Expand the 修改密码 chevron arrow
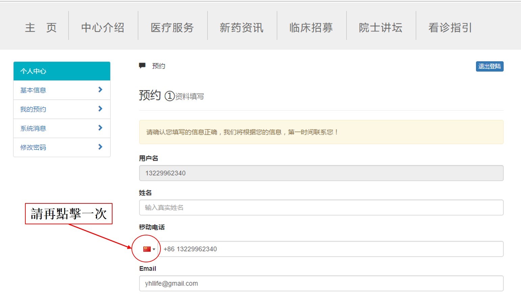Screen dimensions: 521x294 click(x=100, y=147)
